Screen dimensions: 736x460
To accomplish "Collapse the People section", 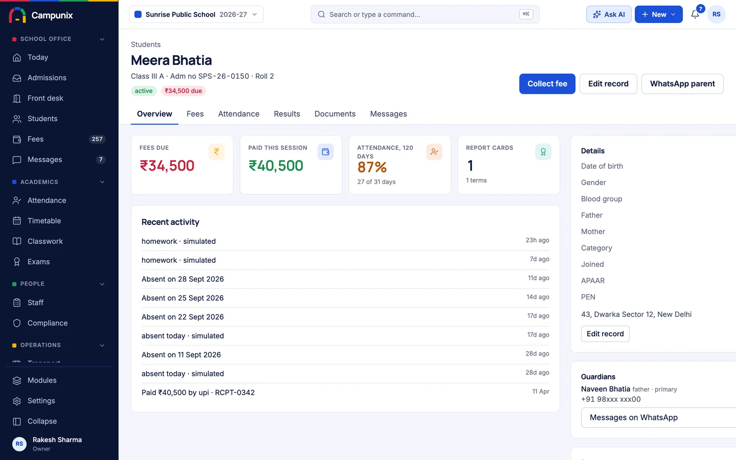I will [x=102, y=284].
